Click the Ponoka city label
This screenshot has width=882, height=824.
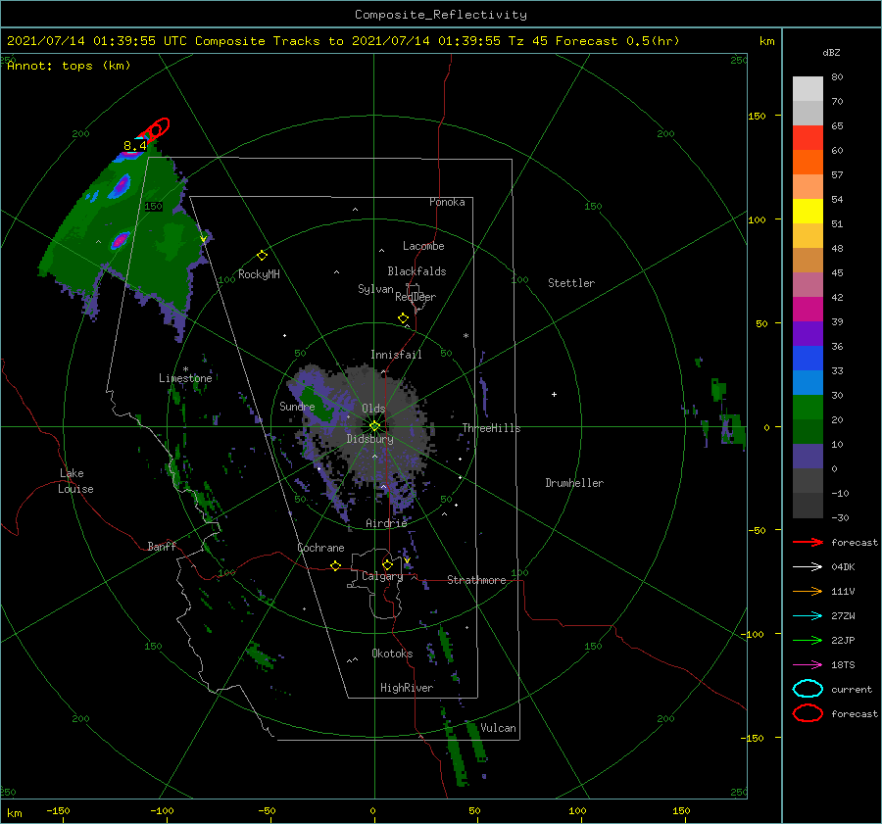[447, 202]
